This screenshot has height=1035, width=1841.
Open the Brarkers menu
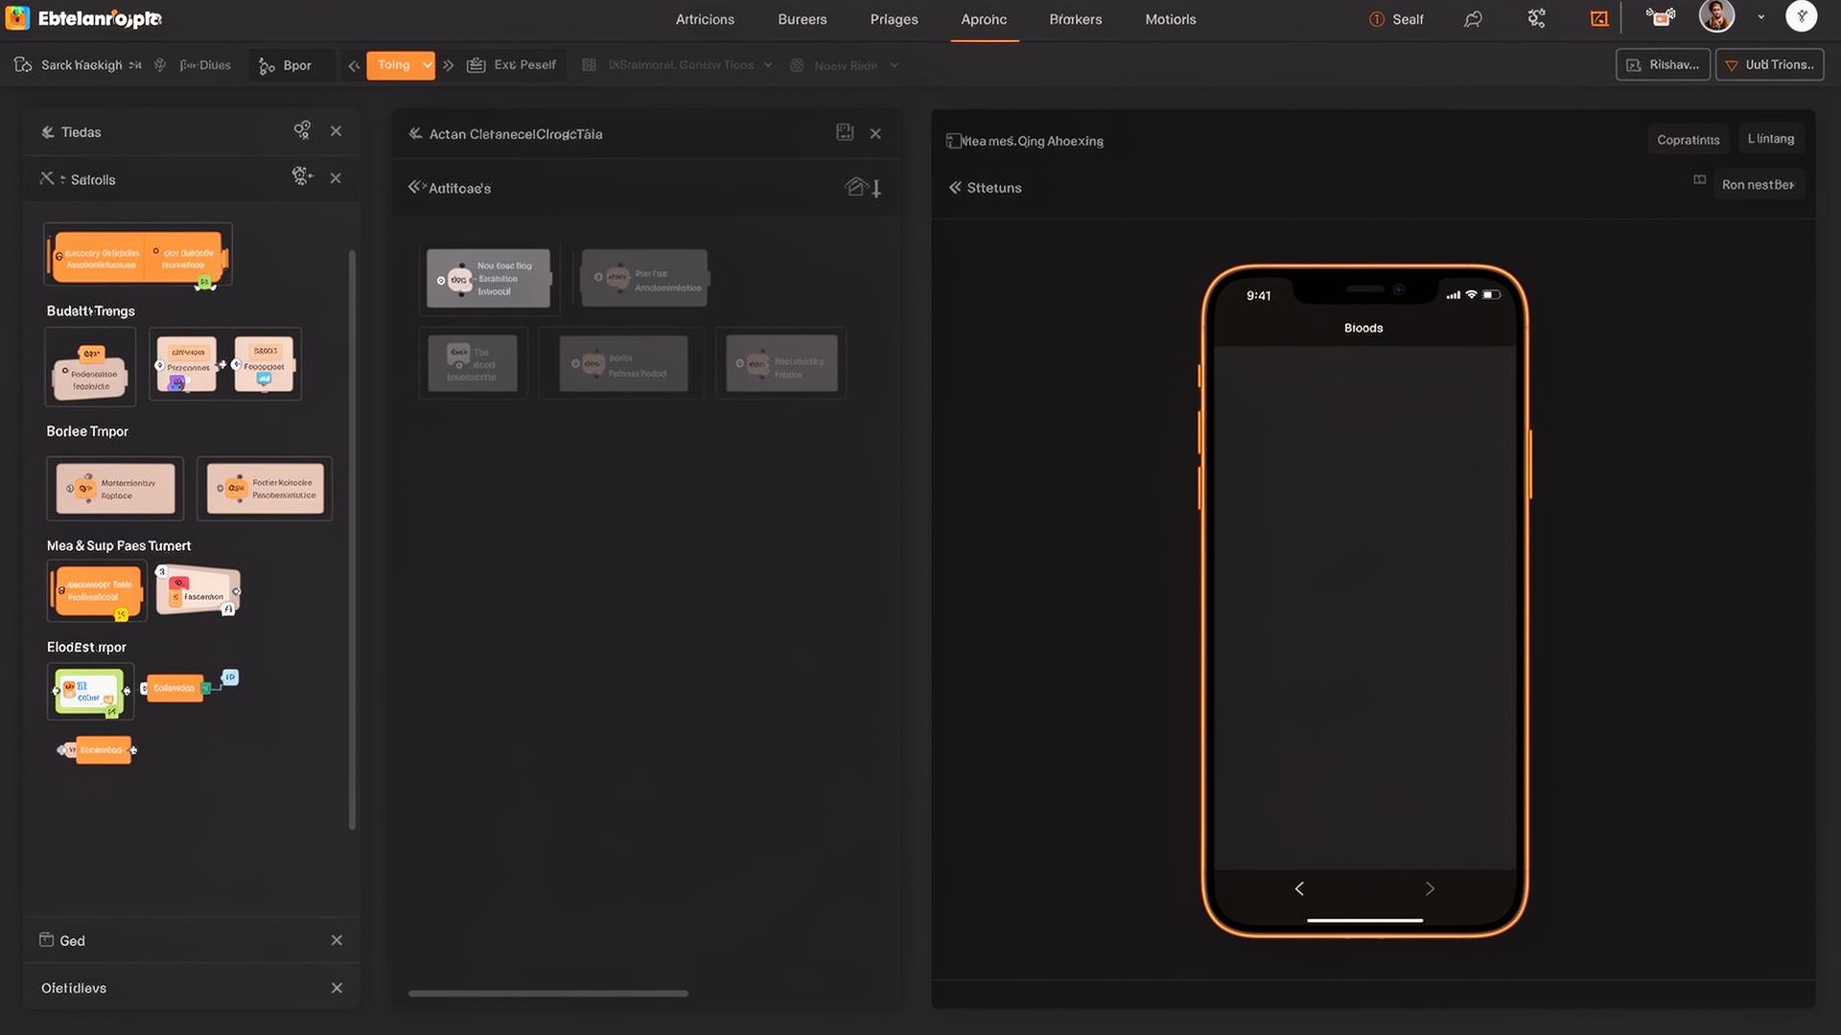coord(1075,19)
